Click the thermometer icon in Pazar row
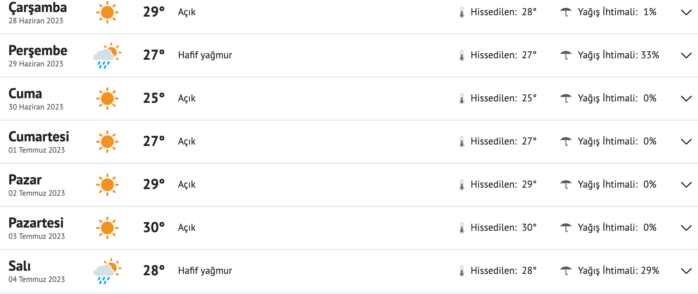 (462, 185)
